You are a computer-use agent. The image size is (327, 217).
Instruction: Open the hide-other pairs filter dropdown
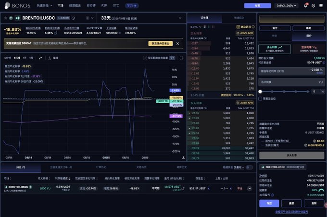239,167
